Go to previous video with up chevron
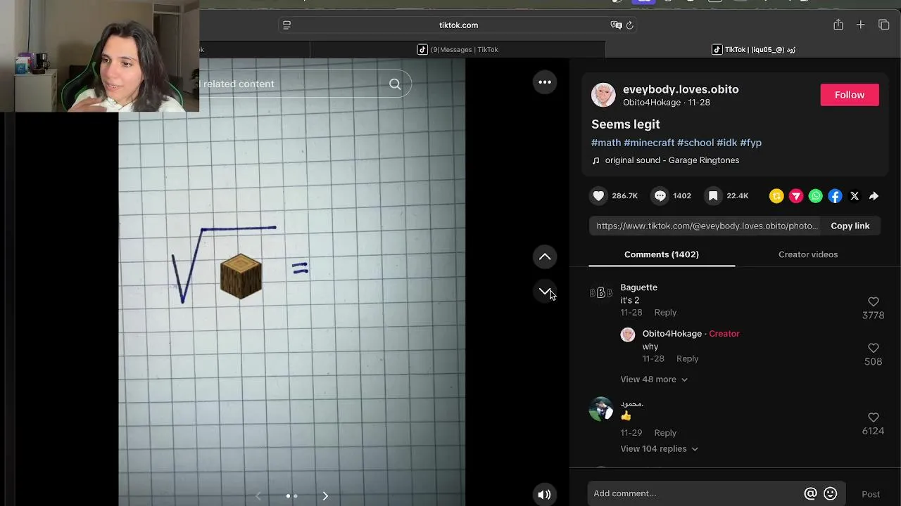The image size is (901, 506). [545, 257]
